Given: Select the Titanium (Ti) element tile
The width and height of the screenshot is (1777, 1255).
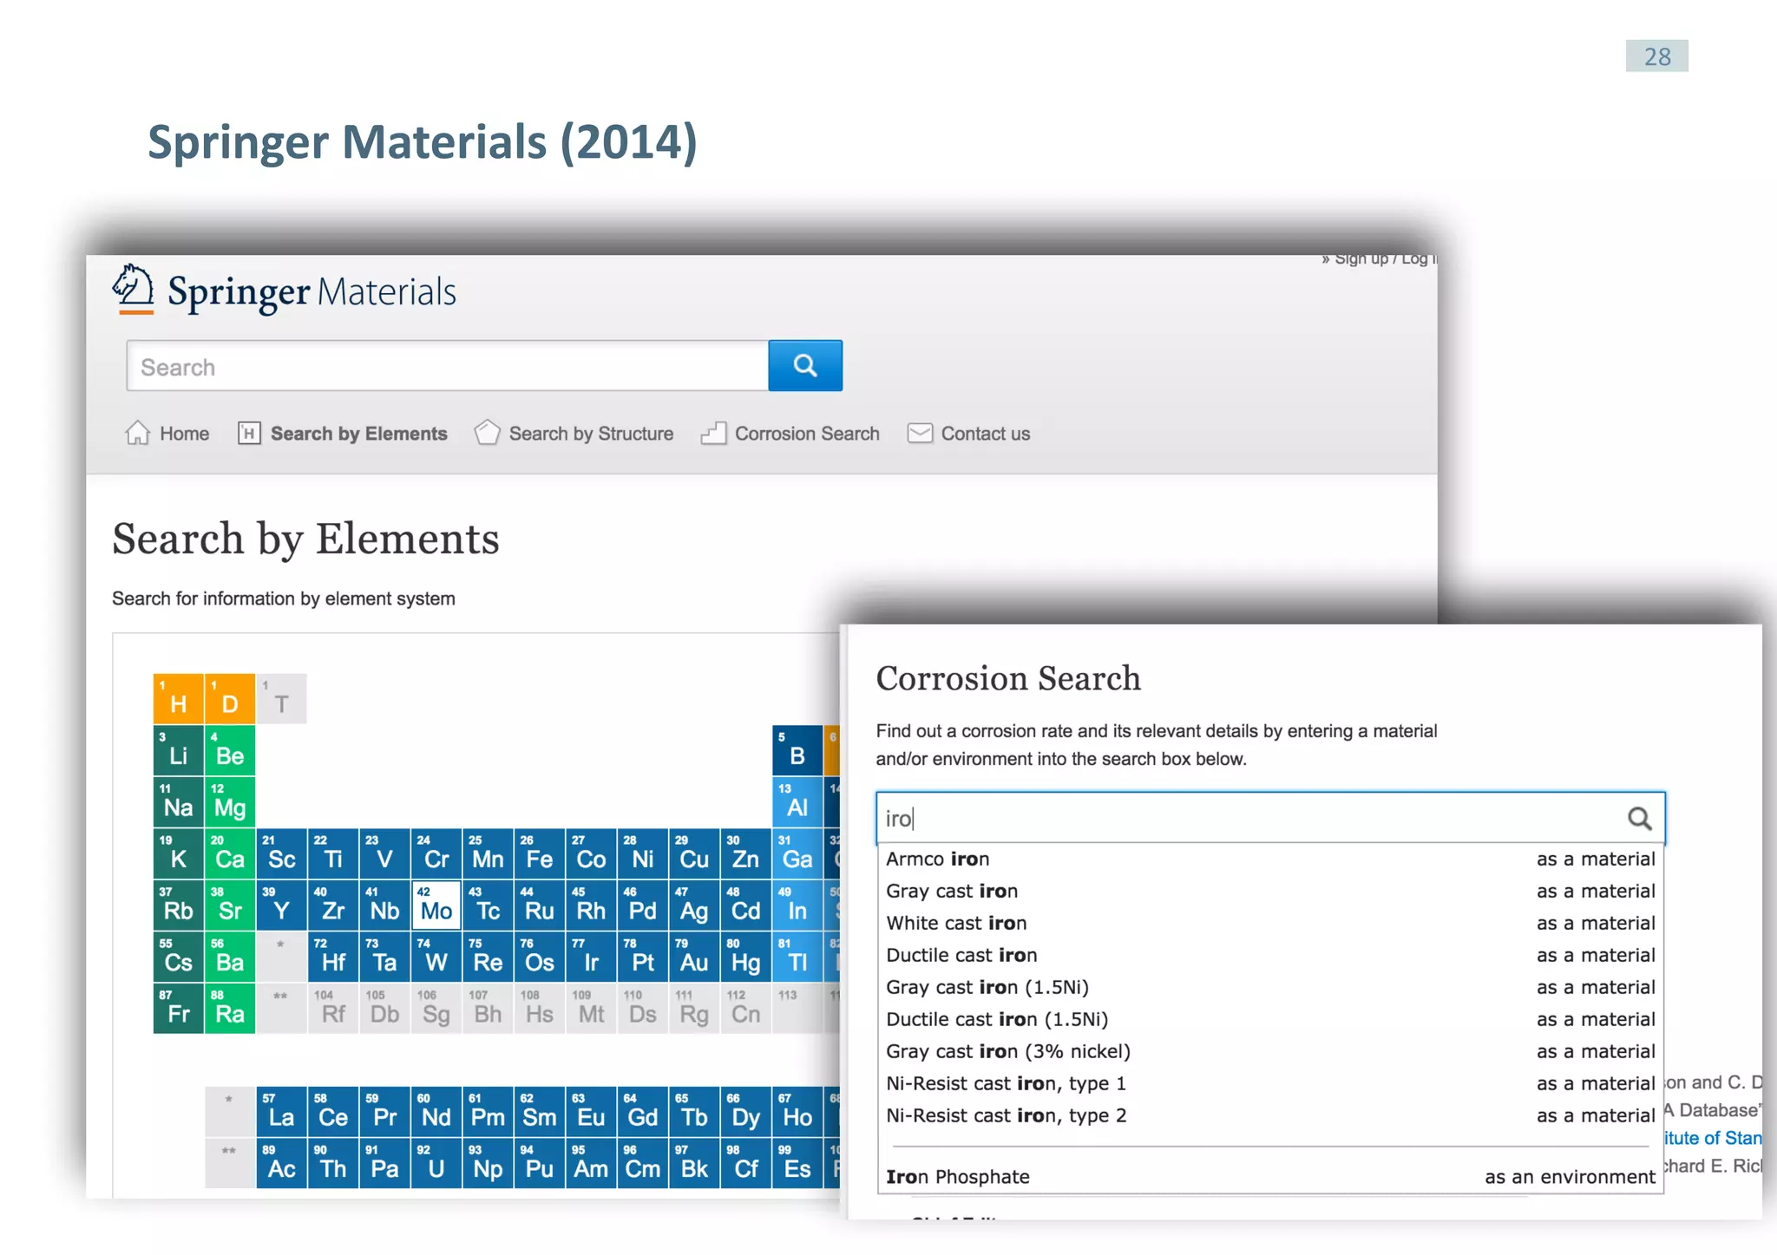Looking at the screenshot, I should click(333, 853).
